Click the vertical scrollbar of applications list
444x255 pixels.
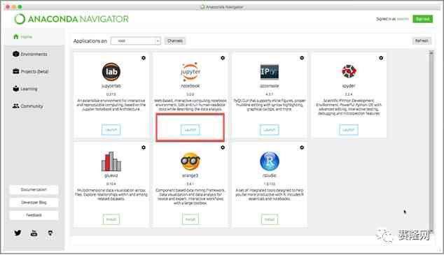click(431, 141)
